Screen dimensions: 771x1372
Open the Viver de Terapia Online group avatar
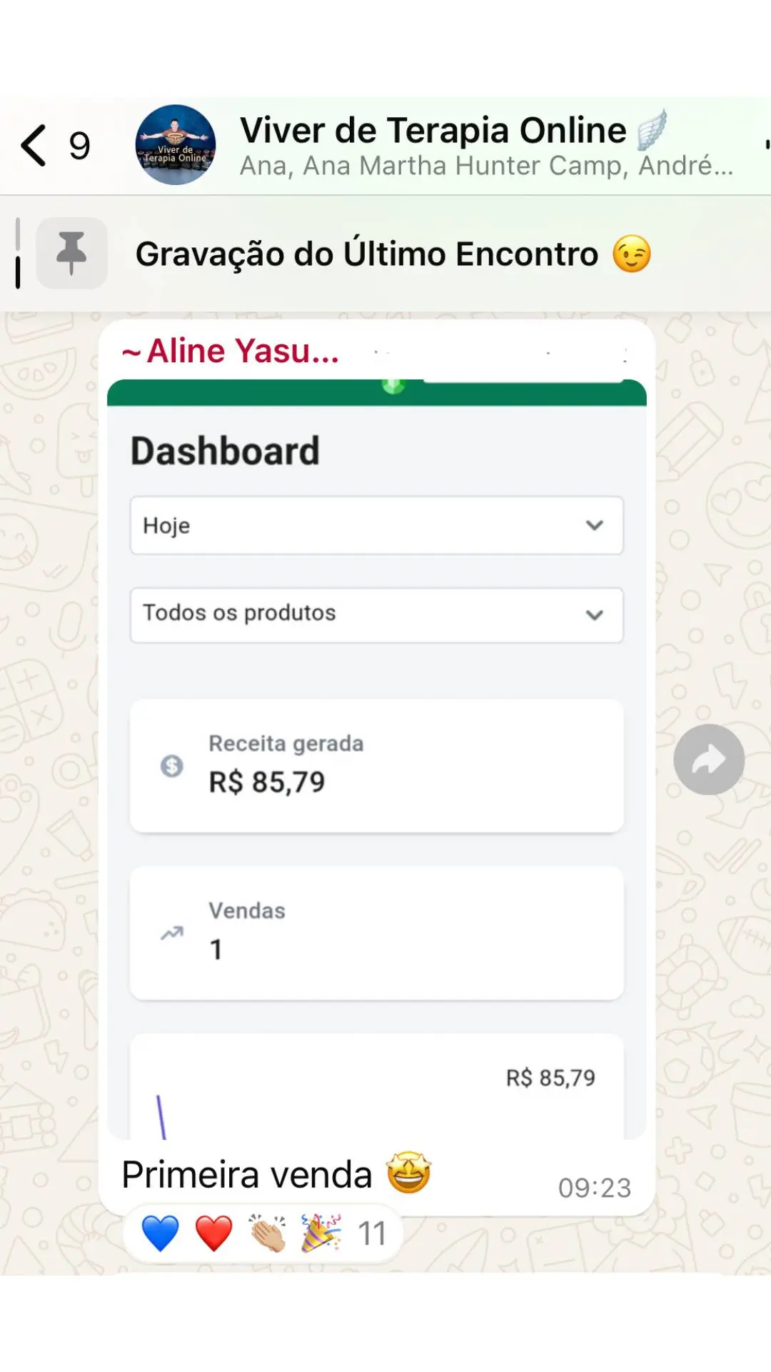(176, 145)
